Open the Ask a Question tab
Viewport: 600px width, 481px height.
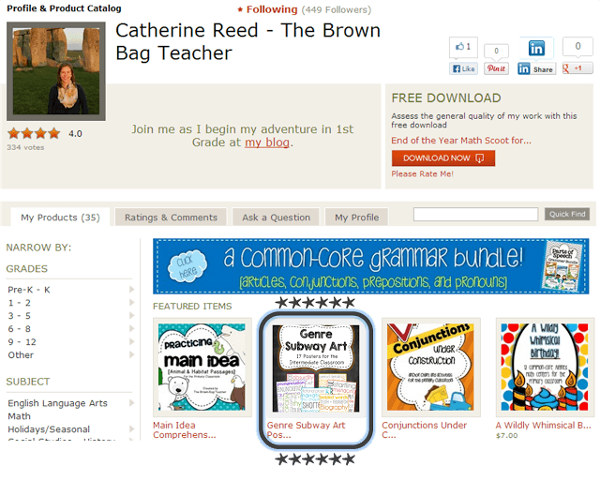[276, 218]
